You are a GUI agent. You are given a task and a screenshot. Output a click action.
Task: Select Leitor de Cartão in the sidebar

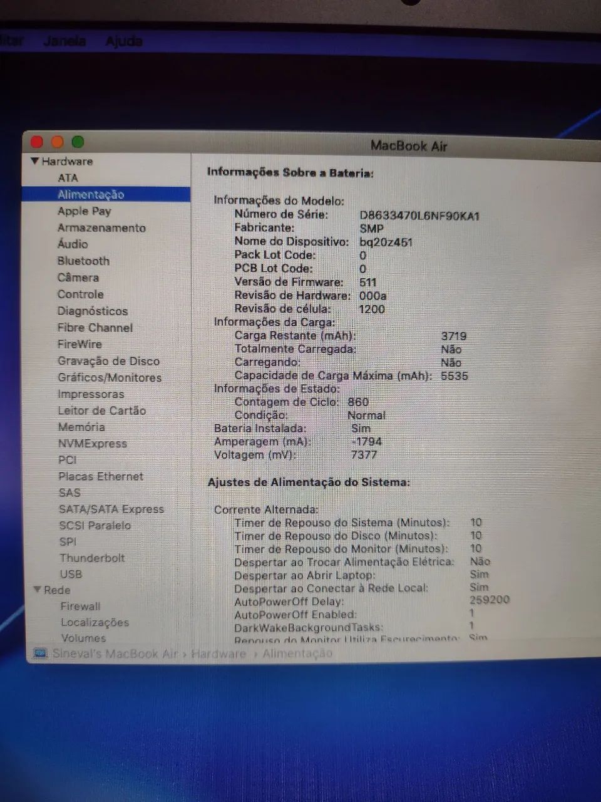point(102,410)
